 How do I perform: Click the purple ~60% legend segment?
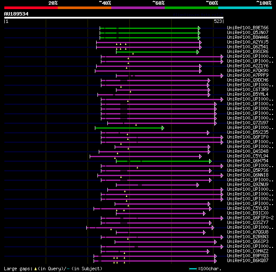point(138,8)
